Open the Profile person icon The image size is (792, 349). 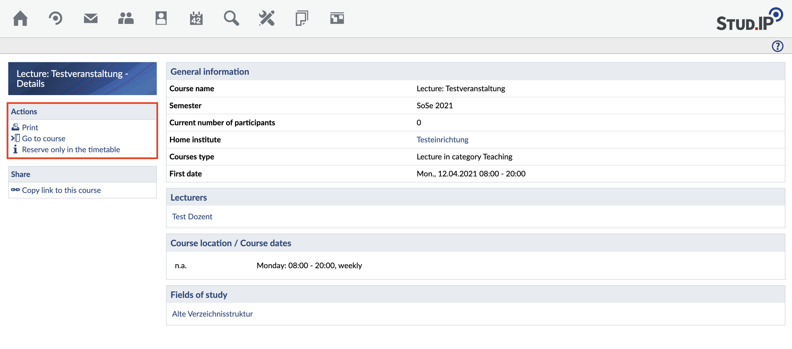161,18
